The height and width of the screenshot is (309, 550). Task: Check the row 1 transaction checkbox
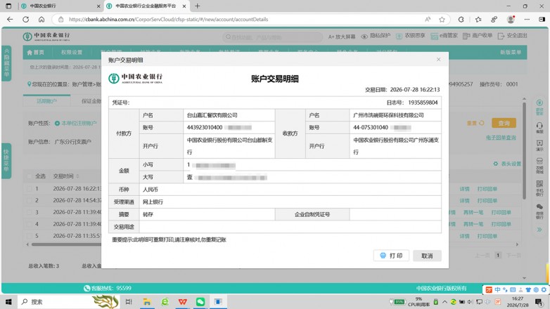click(30, 188)
